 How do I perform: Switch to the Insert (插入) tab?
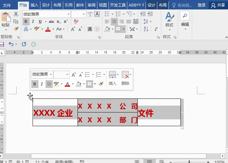pos(35,5)
